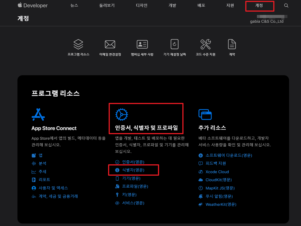Screen dimensions: 301x226
Task: Open the 지원 nav menu
Action: pyautogui.click(x=230, y=5)
